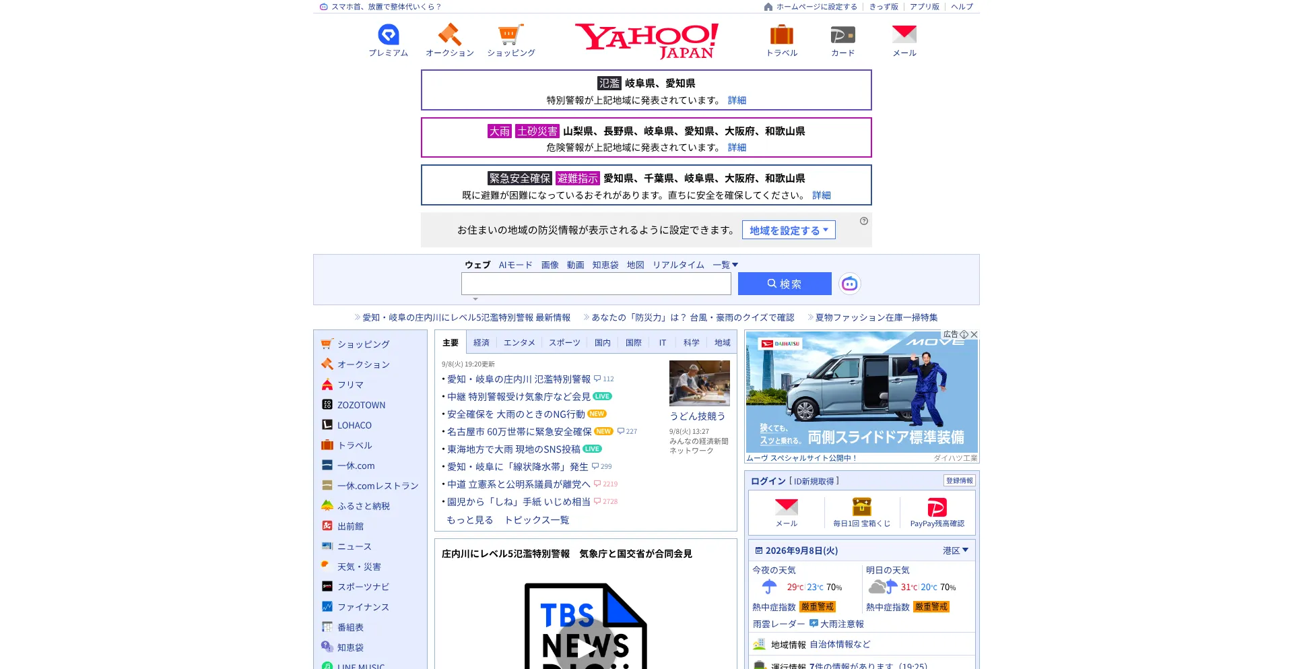Click 詳細 link in the 大雨 土砂災害 box
The height and width of the screenshot is (669, 1293).
[737, 147]
